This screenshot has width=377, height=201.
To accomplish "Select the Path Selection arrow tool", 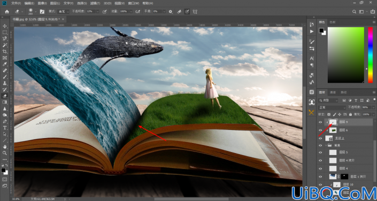I will (5, 134).
